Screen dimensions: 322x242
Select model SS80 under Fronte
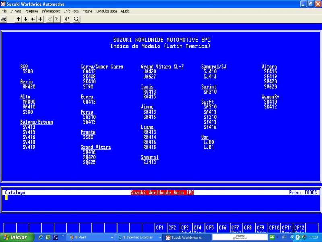(x=88, y=137)
